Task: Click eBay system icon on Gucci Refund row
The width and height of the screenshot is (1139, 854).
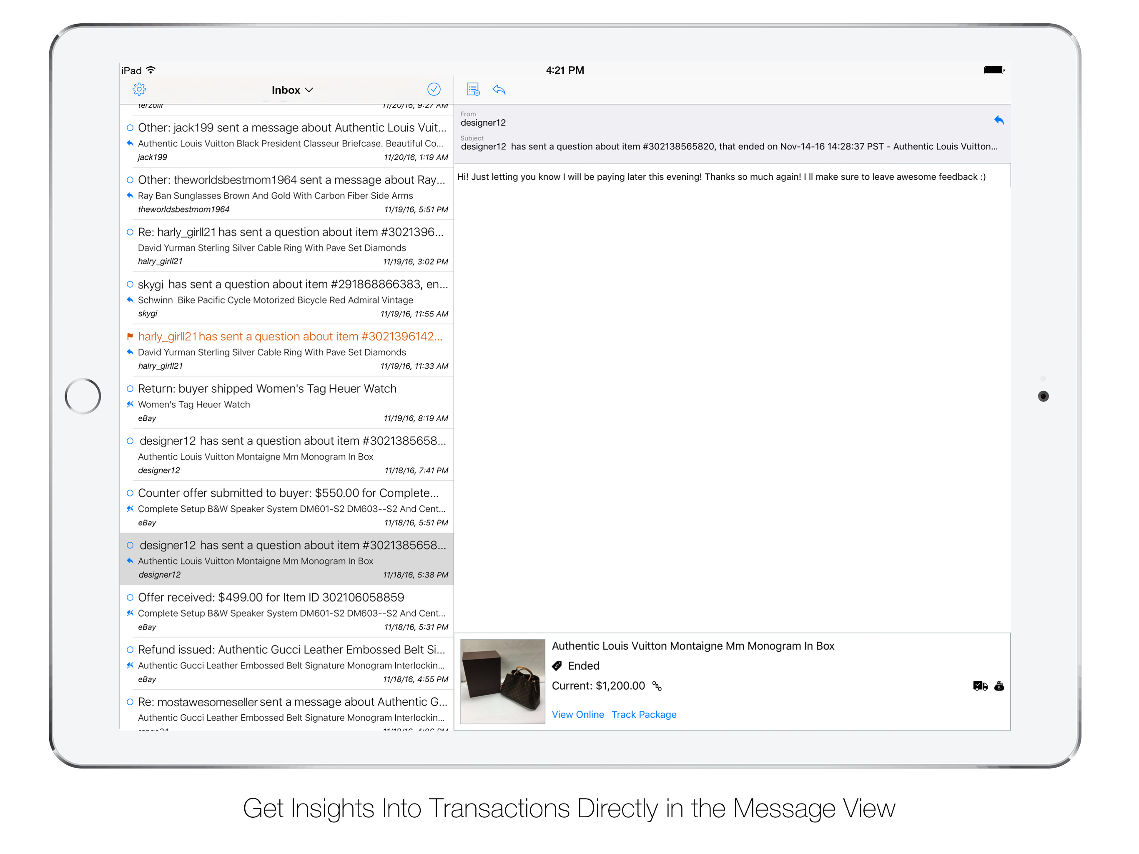Action: click(130, 665)
